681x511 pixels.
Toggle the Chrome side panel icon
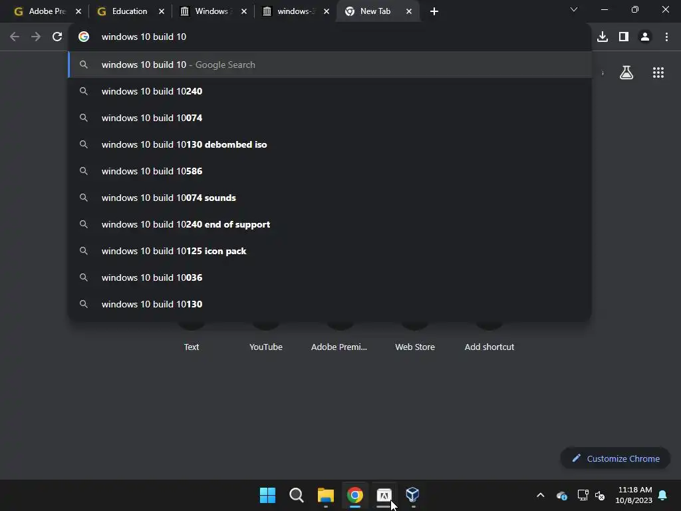[624, 37]
